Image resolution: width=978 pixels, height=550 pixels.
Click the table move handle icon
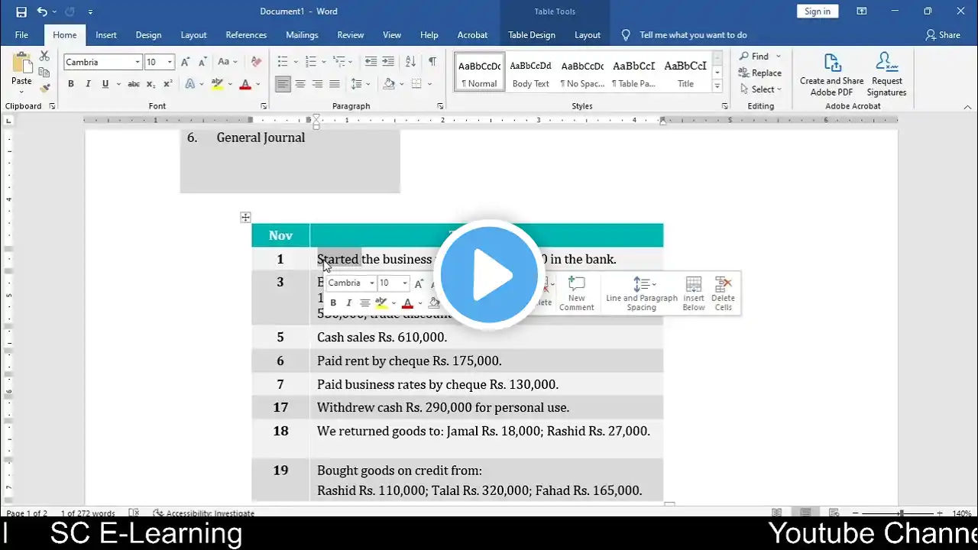tap(245, 218)
